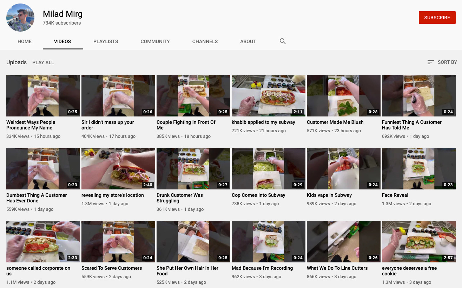Click '738K views • 1 day ago' text
The height and width of the screenshot is (288, 462).
point(255,203)
